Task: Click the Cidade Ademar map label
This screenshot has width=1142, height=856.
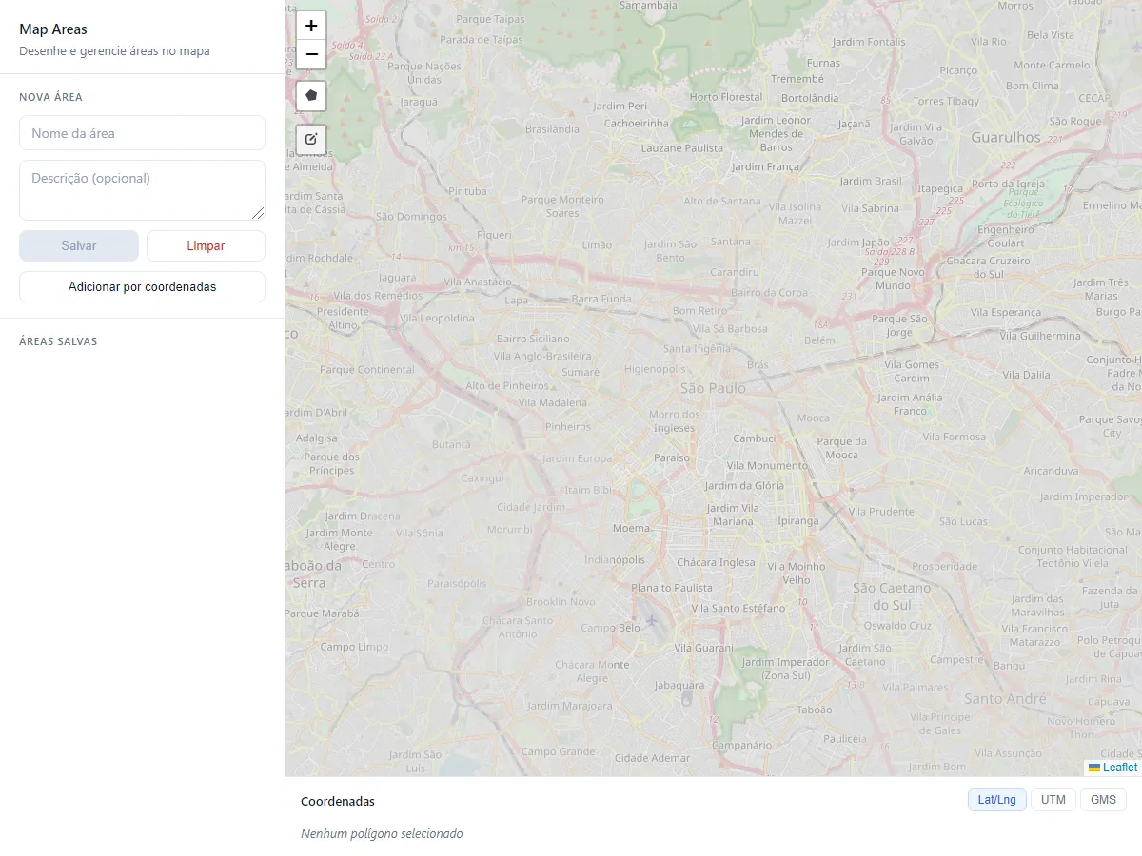Action: click(x=652, y=758)
